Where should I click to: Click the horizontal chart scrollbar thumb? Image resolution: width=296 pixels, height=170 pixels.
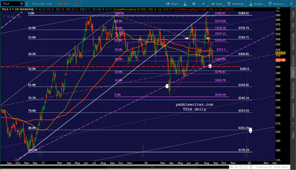[152, 167]
